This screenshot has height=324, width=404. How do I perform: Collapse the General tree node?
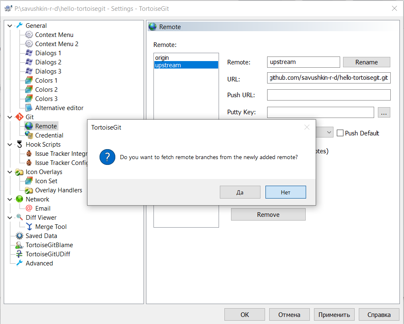click(x=10, y=25)
